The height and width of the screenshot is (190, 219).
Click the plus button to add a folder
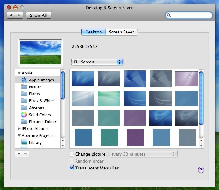[x=19, y=154]
